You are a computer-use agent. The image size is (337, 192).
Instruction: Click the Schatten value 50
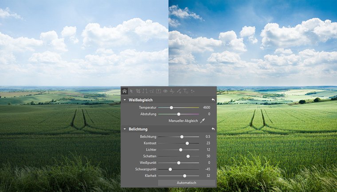[x=208, y=156]
